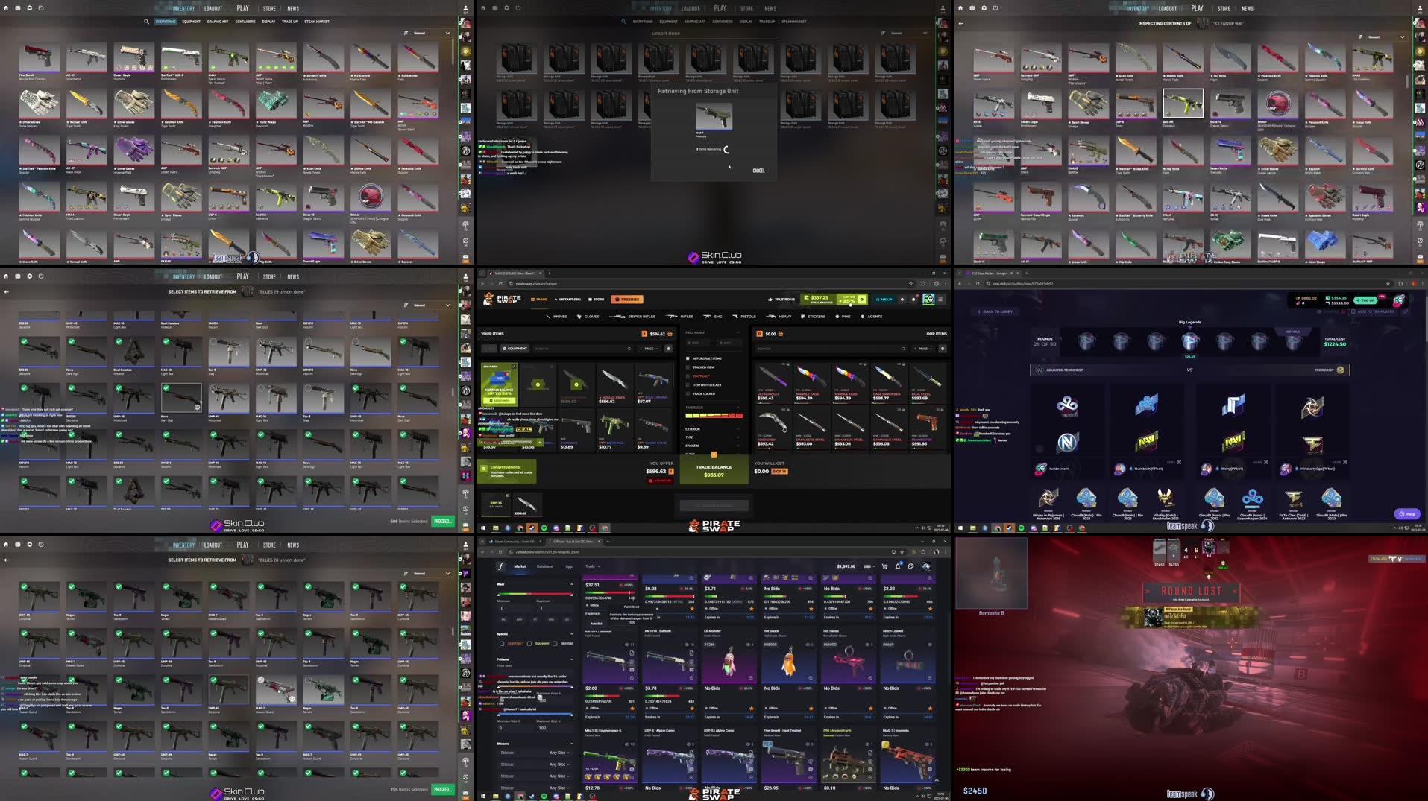The width and height of the screenshot is (1428, 801).
Task: Open the Newest sort dropdown in the Everything inventory
Action: pyautogui.click(x=430, y=33)
